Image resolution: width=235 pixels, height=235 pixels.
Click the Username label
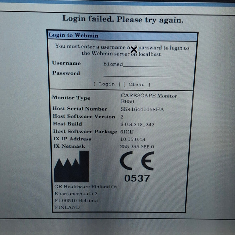click(x=66, y=63)
